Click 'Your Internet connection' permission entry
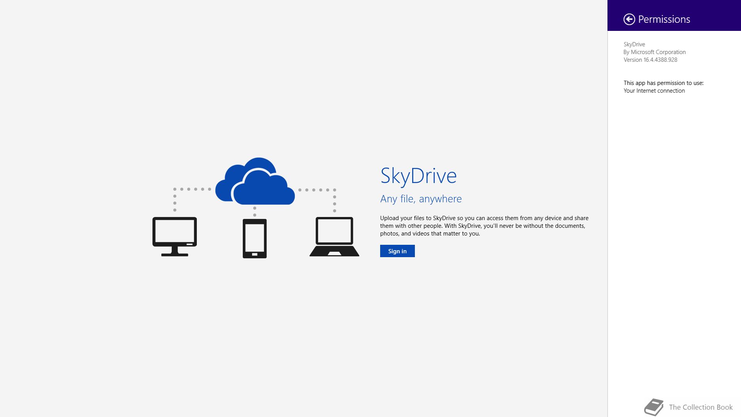Viewport: 741px width, 417px height. tap(654, 91)
